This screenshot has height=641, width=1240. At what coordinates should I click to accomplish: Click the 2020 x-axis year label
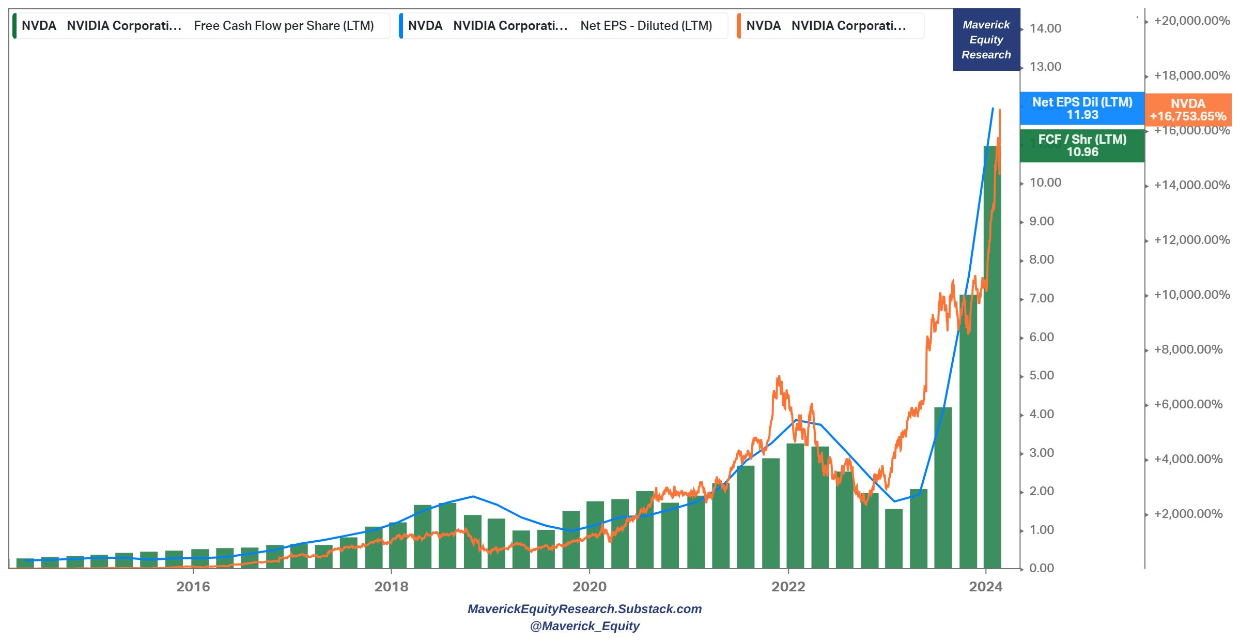tap(590, 587)
